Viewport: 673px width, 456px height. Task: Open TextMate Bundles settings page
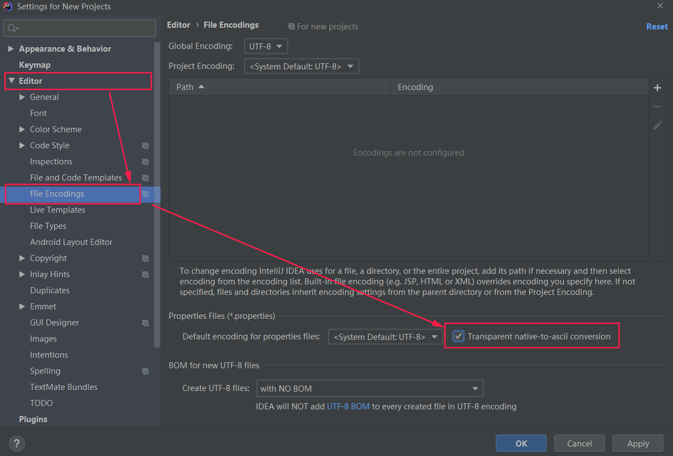63,387
